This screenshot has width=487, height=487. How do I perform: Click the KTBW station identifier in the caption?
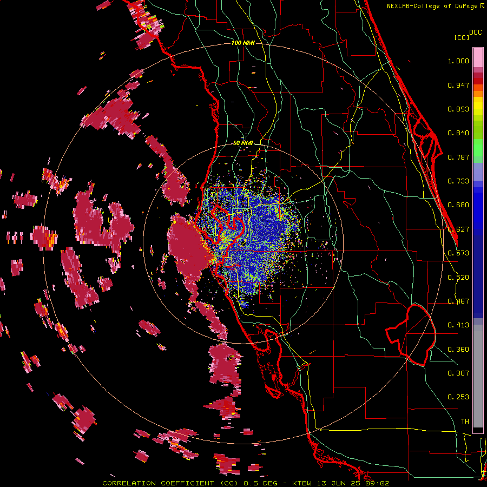coord(303,483)
